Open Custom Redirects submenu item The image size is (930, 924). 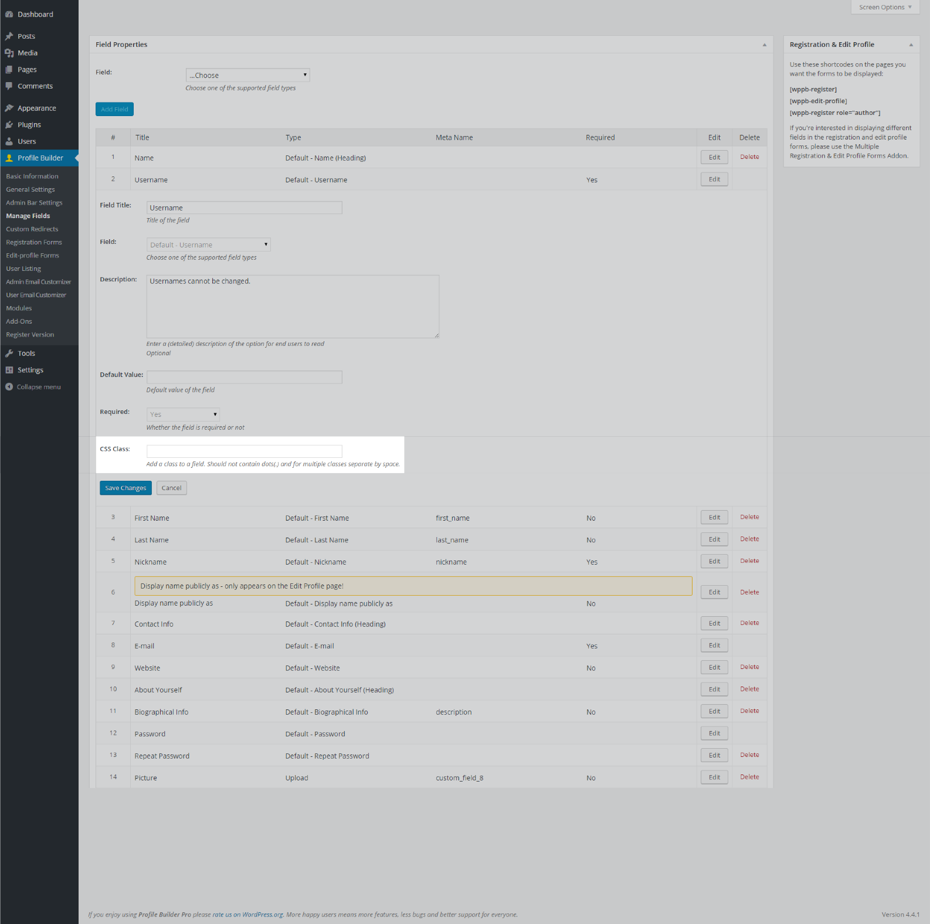tap(32, 229)
